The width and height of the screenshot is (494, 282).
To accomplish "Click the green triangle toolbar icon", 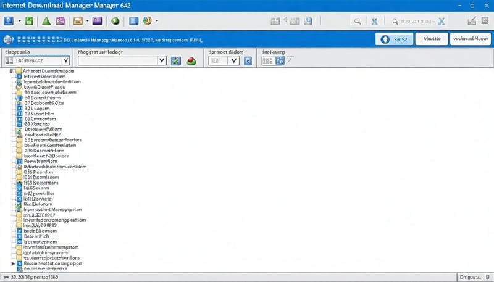I will [46, 21].
